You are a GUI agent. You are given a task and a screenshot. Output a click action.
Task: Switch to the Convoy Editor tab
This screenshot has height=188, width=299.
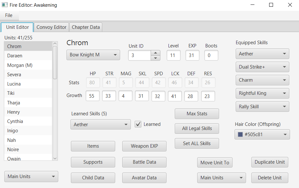pyautogui.click(x=51, y=27)
